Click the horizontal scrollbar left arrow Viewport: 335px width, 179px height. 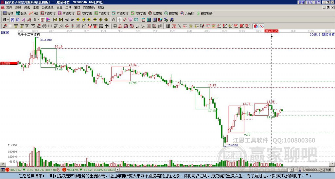117,170
